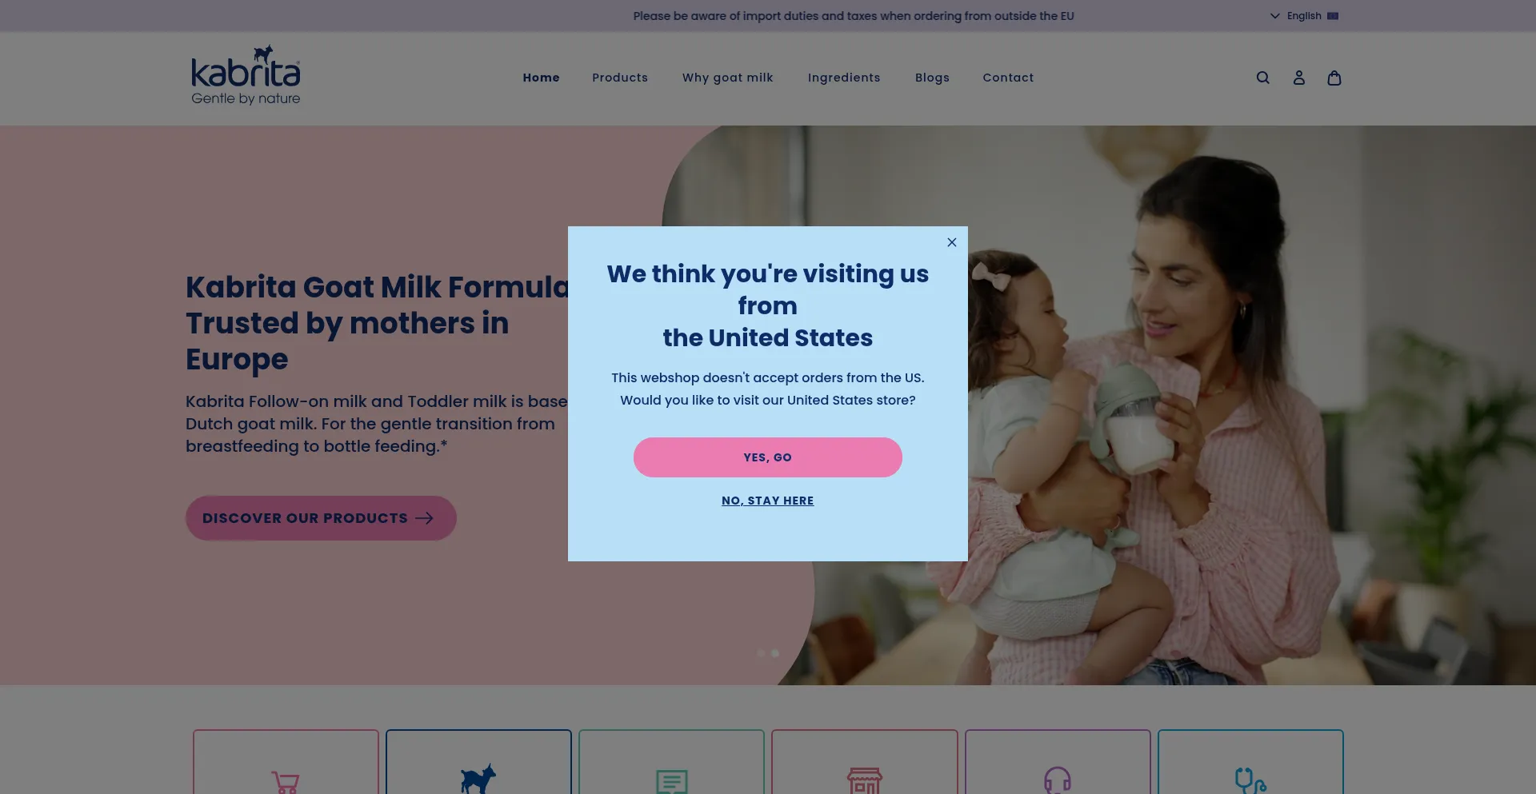The image size is (1536, 794).
Task: Click the pink shopping cart tile icon
Action: pyautogui.click(x=286, y=781)
